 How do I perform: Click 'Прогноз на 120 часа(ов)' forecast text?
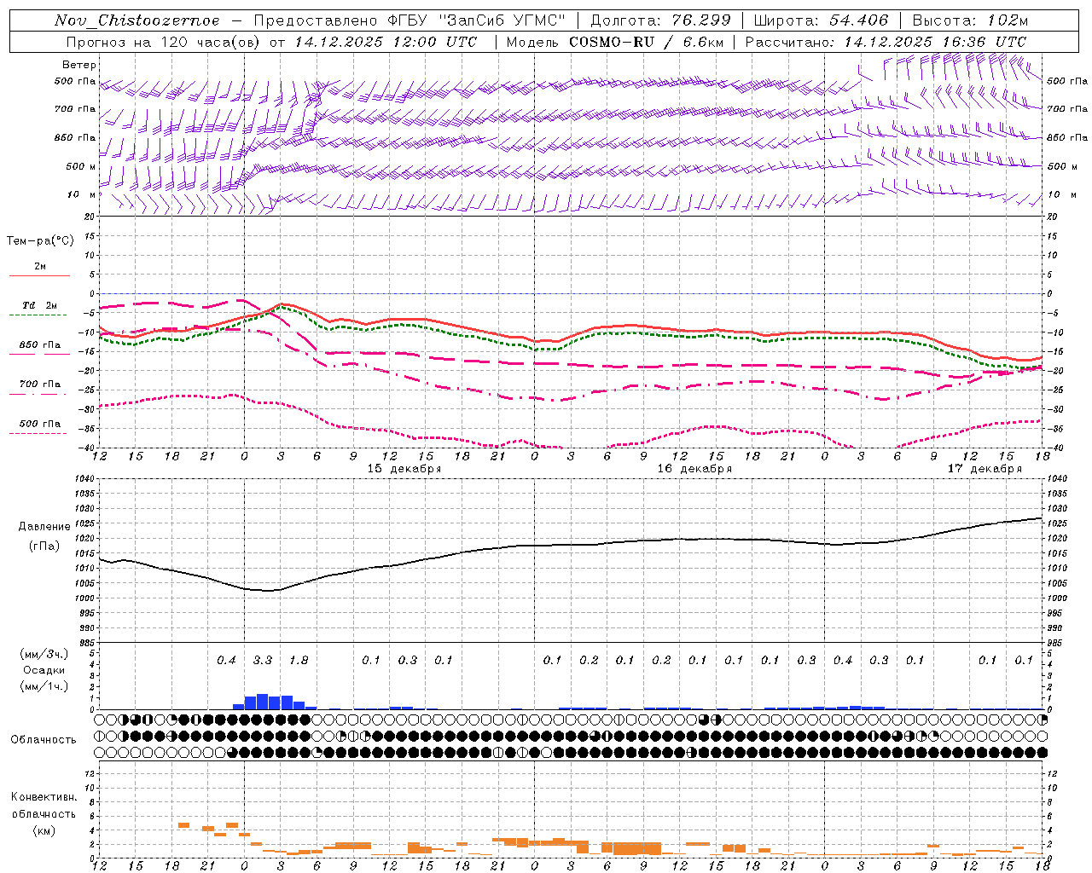point(164,42)
